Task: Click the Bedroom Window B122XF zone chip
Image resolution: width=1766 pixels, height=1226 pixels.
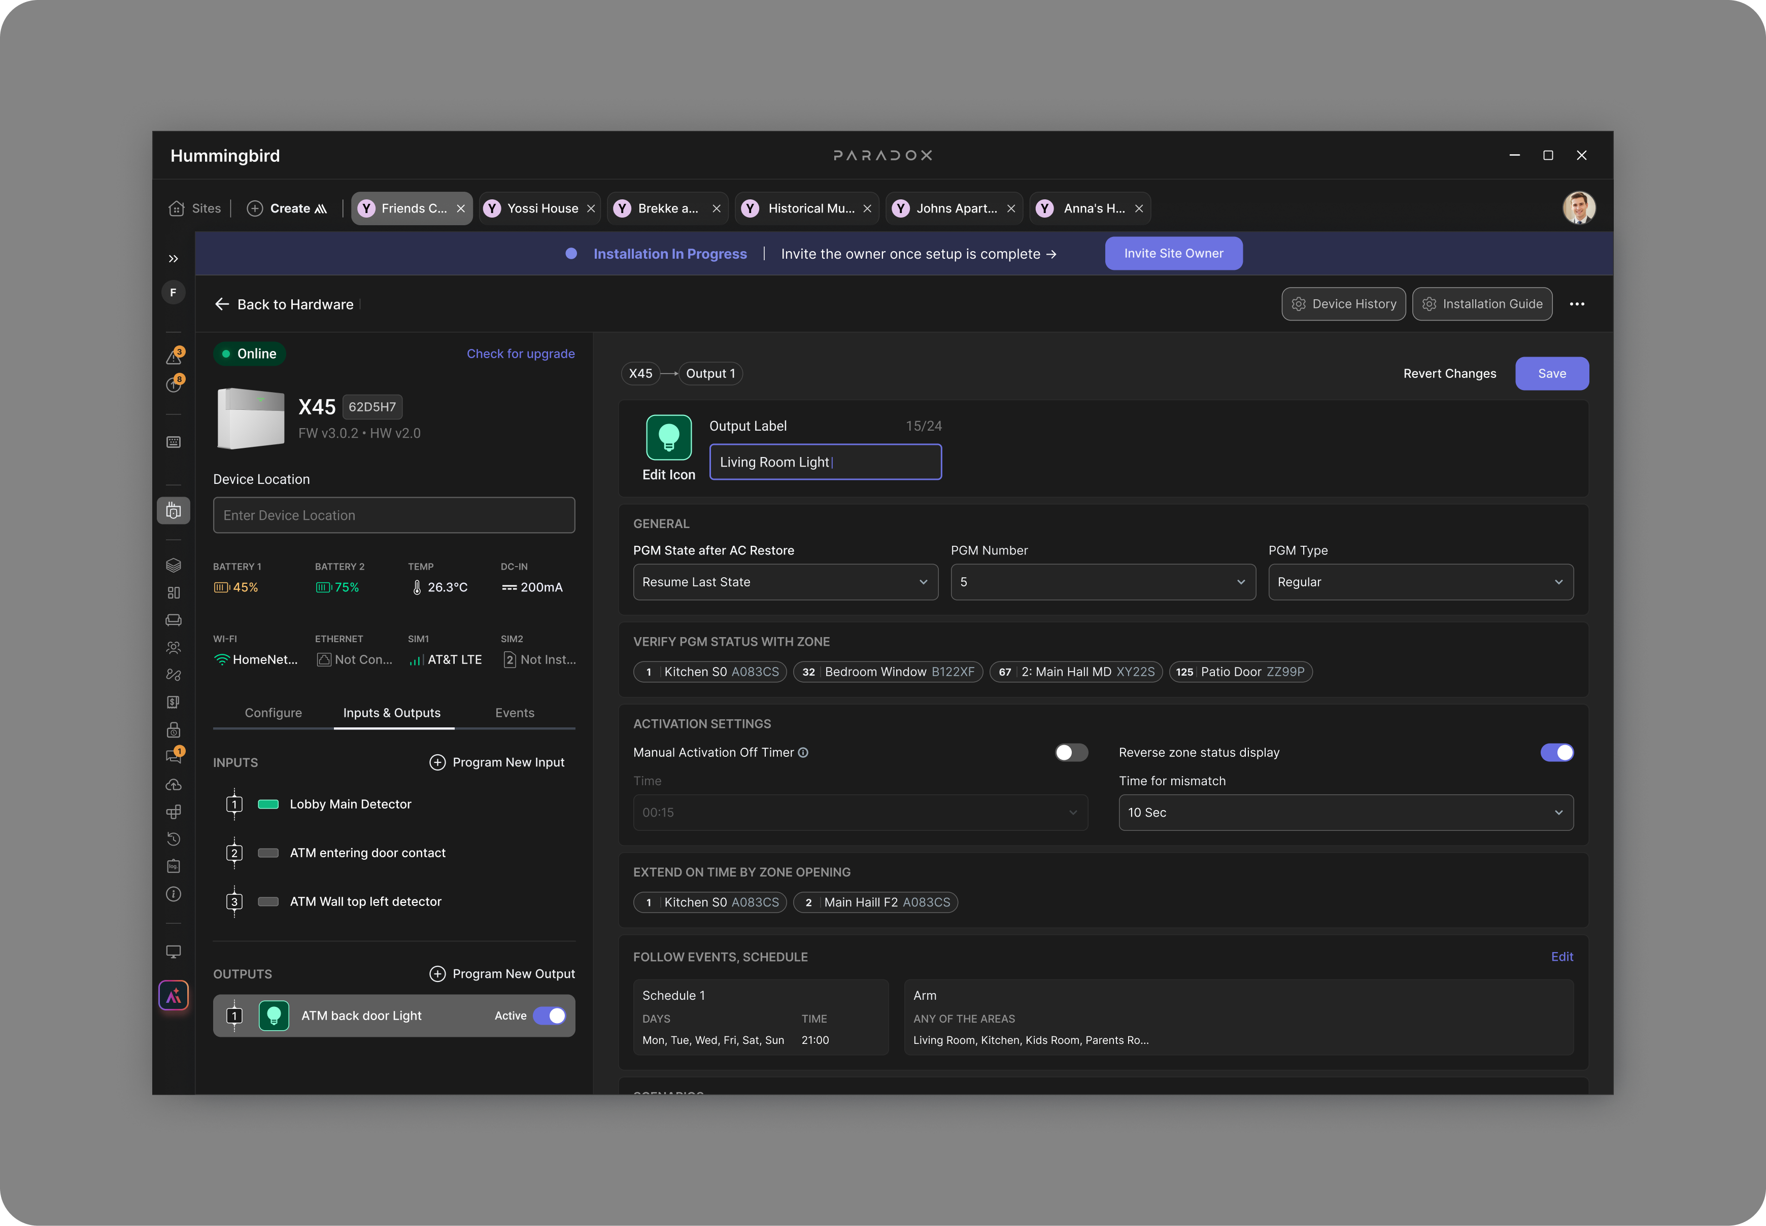Action: [888, 672]
